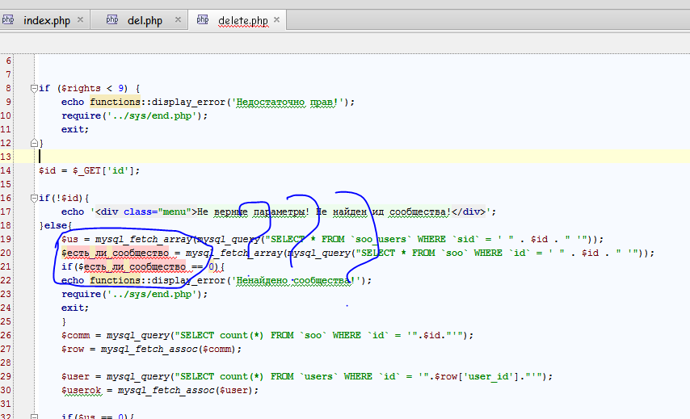Select the delete.php tab label
The width and height of the screenshot is (690, 419).
tap(243, 21)
